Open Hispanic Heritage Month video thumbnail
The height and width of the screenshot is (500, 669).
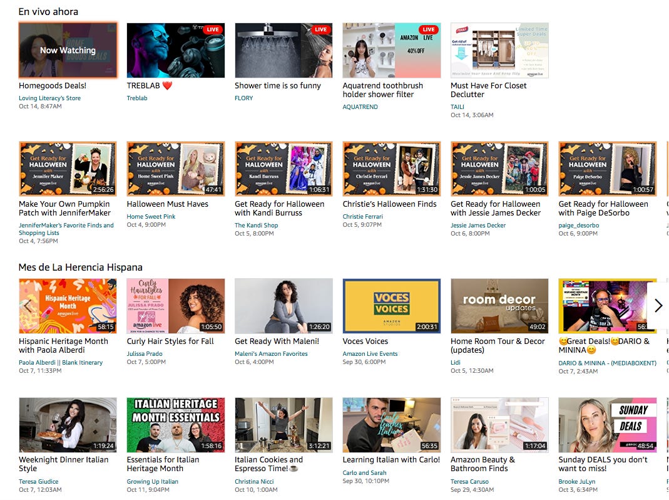pos(68,306)
